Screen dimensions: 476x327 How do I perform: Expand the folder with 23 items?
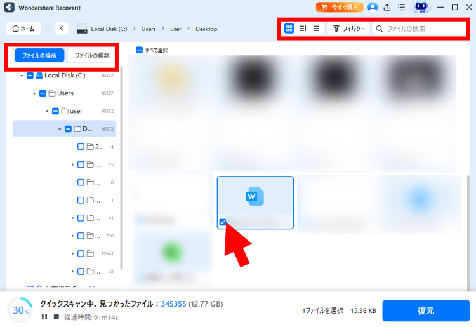coord(72,271)
